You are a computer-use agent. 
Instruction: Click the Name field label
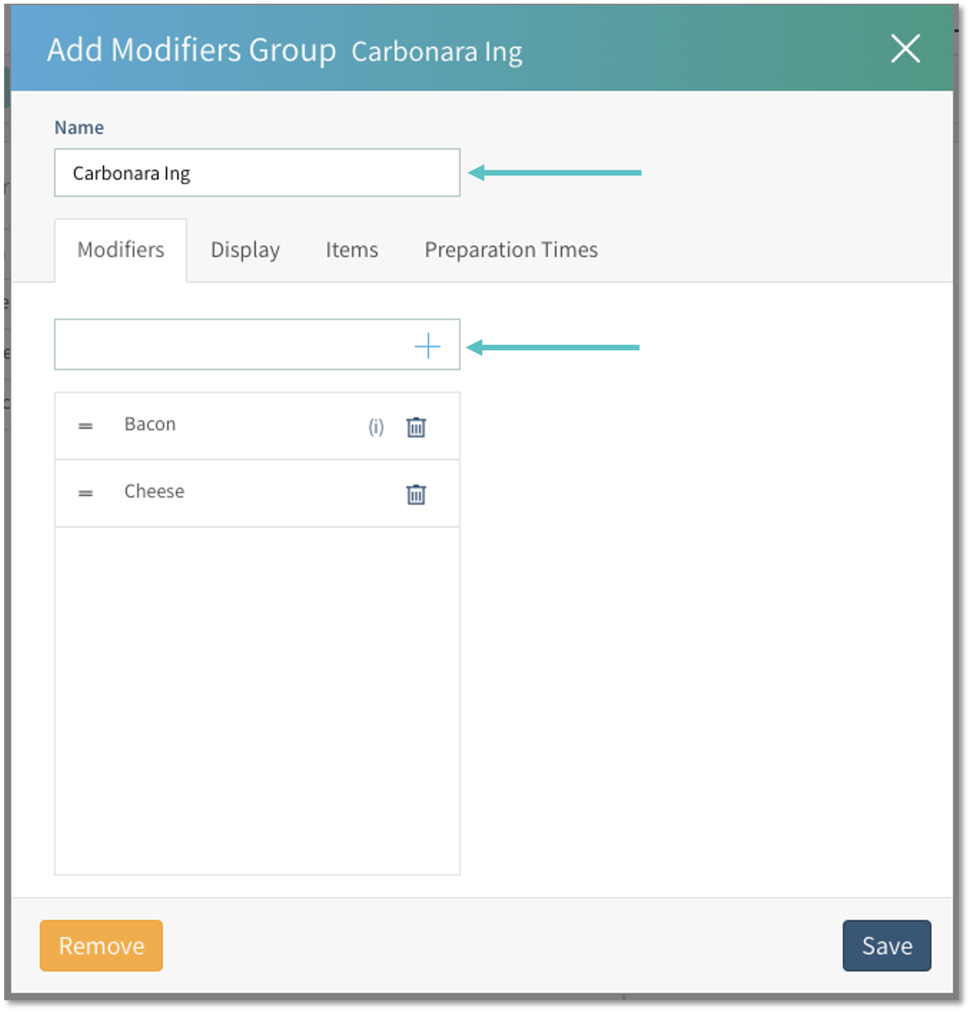(79, 128)
